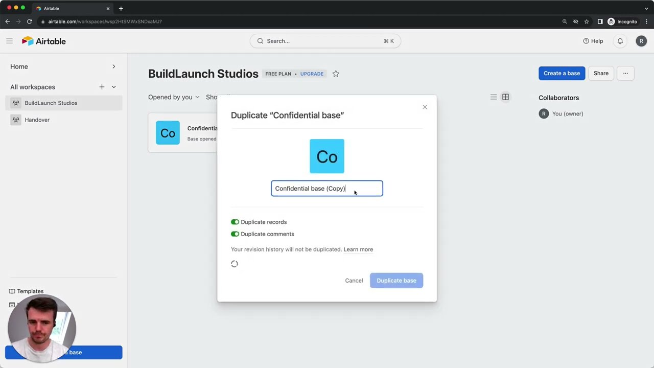Open Templates from the sidebar
Viewport: 654px width, 368px height.
pyautogui.click(x=26, y=291)
